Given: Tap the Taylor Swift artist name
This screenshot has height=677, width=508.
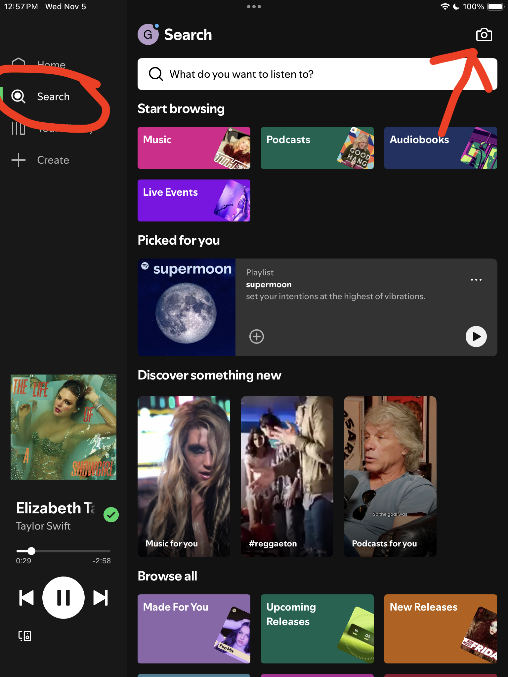Looking at the screenshot, I should point(43,526).
